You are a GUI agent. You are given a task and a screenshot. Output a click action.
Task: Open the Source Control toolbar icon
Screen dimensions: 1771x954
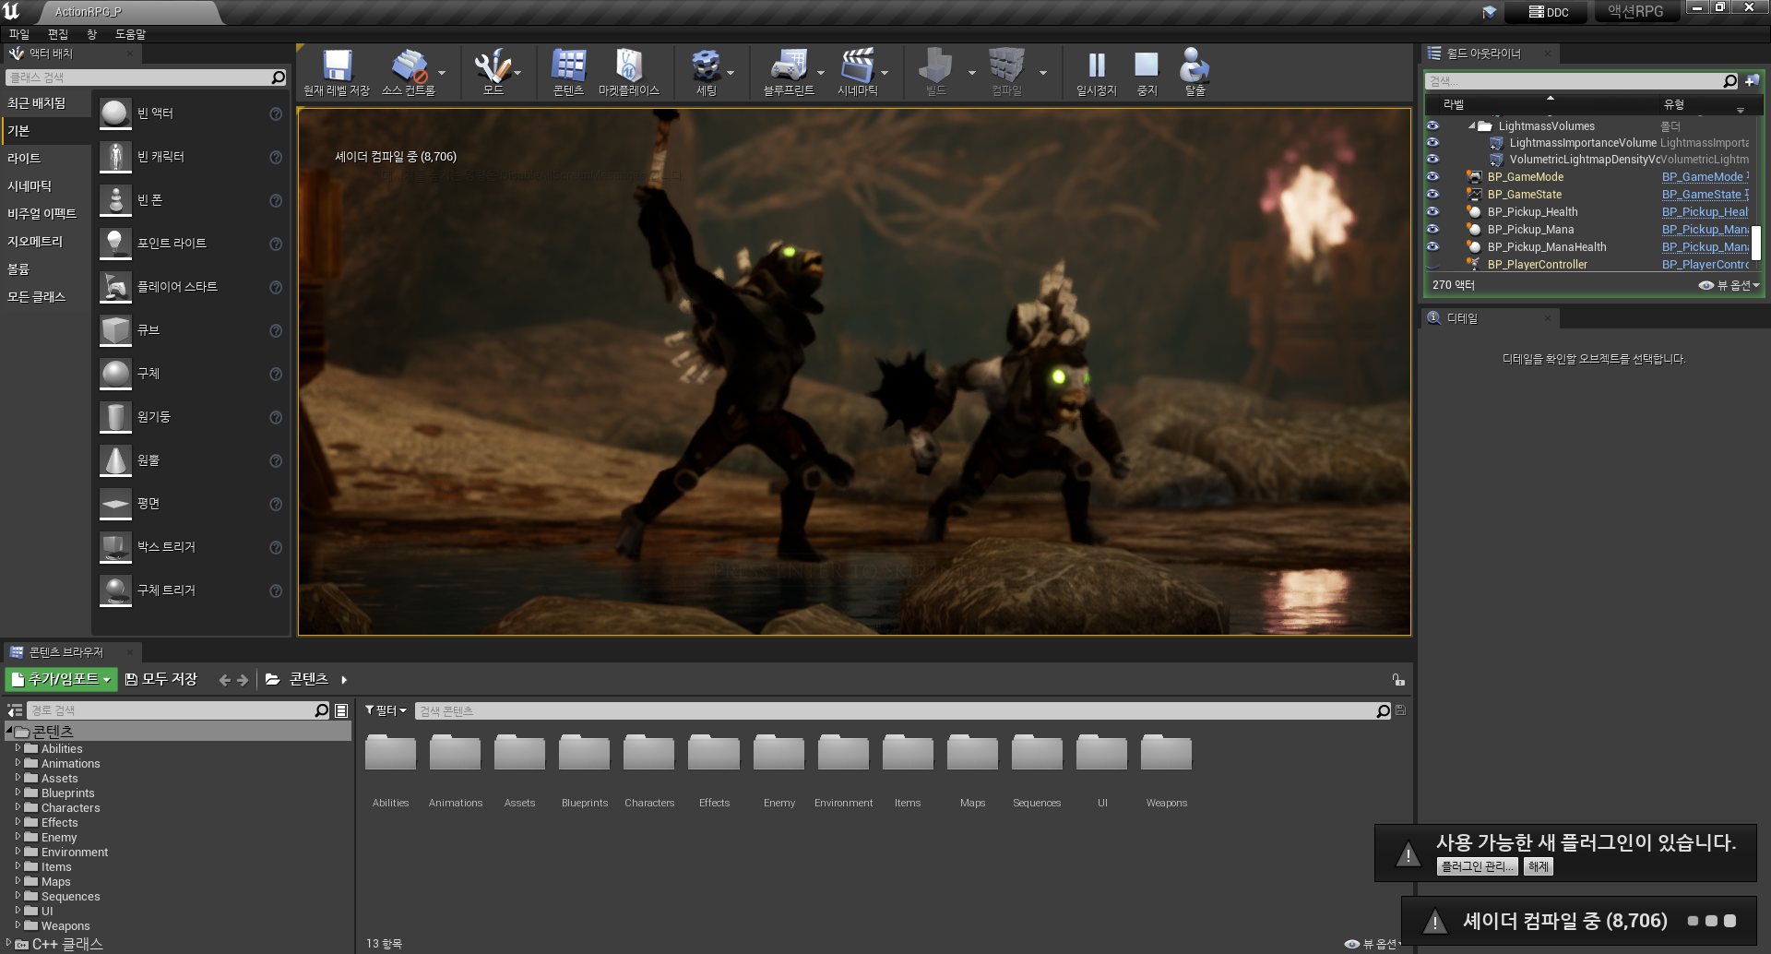410,66
